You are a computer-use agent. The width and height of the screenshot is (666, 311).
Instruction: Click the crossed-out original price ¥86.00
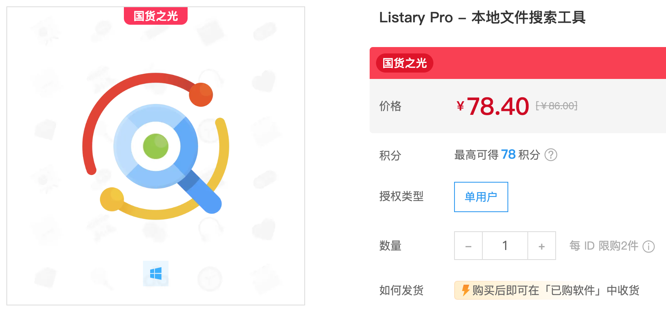click(x=556, y=106)
